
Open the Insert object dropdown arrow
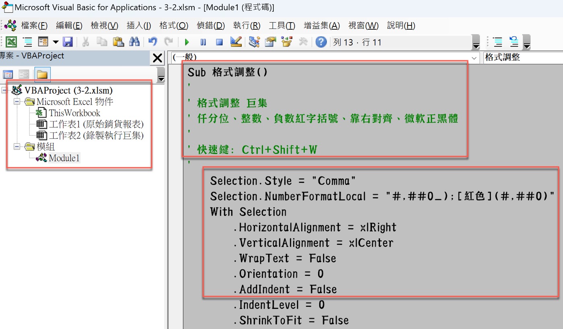(x=55, y=42)
